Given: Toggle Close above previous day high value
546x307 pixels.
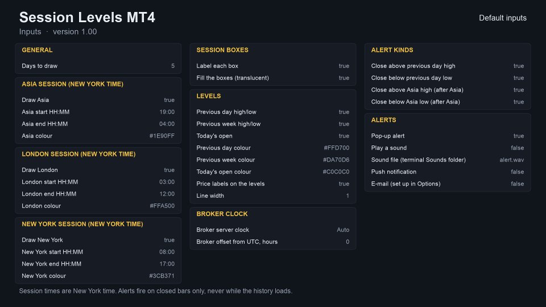Looking at the screenshot, I should point(519,66).
